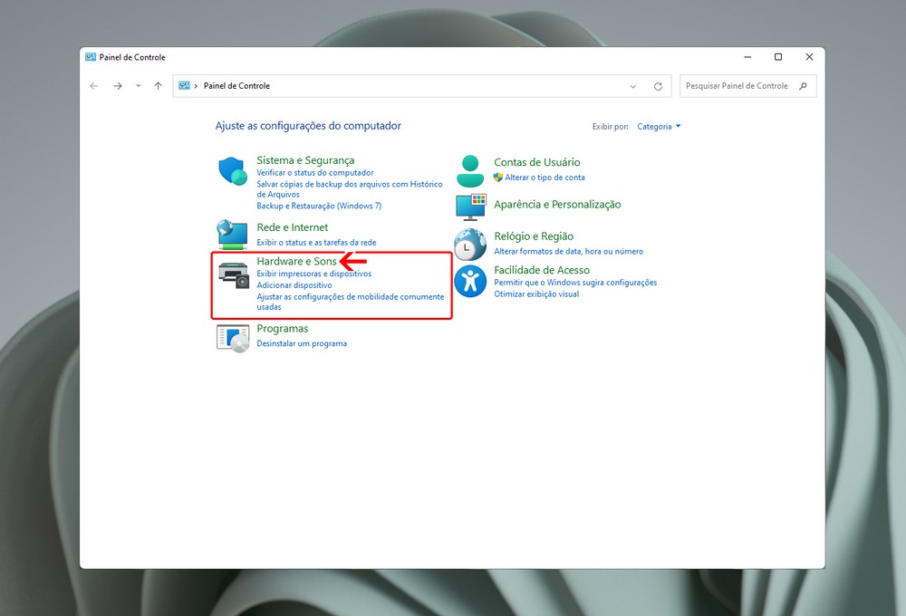Click the Facilidade de Acesso icon
Viewport: 906px width, 616px height.
coord(470,281)
